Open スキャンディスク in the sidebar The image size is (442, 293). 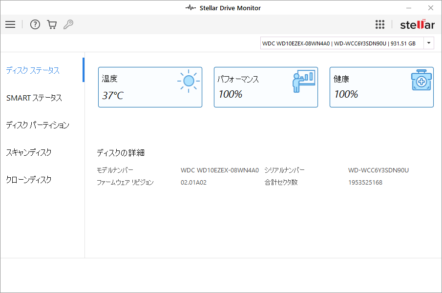(29, 152)
